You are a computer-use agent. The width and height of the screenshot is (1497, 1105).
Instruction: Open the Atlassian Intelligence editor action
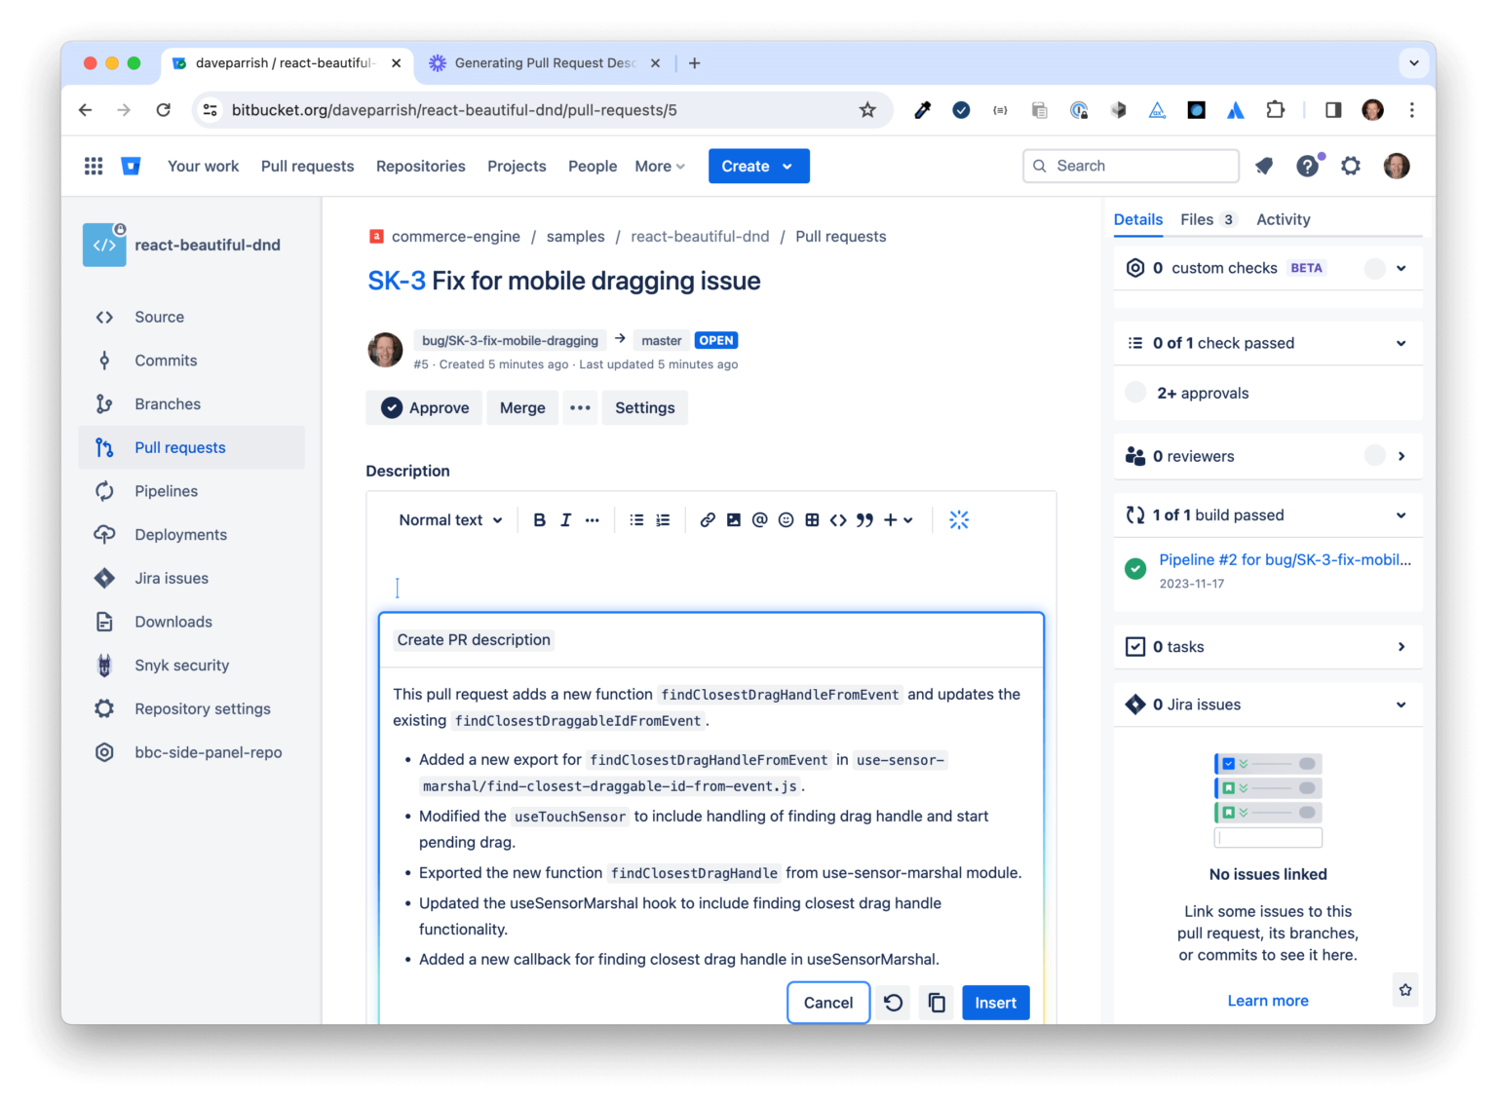click(959, 519)
